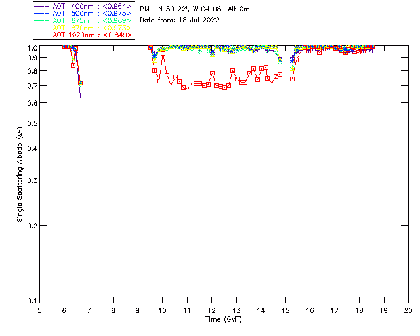Viewport: 420px width, 336px height.
Task: Click the y-axis tick label 1.0
Action: (32, 48)
